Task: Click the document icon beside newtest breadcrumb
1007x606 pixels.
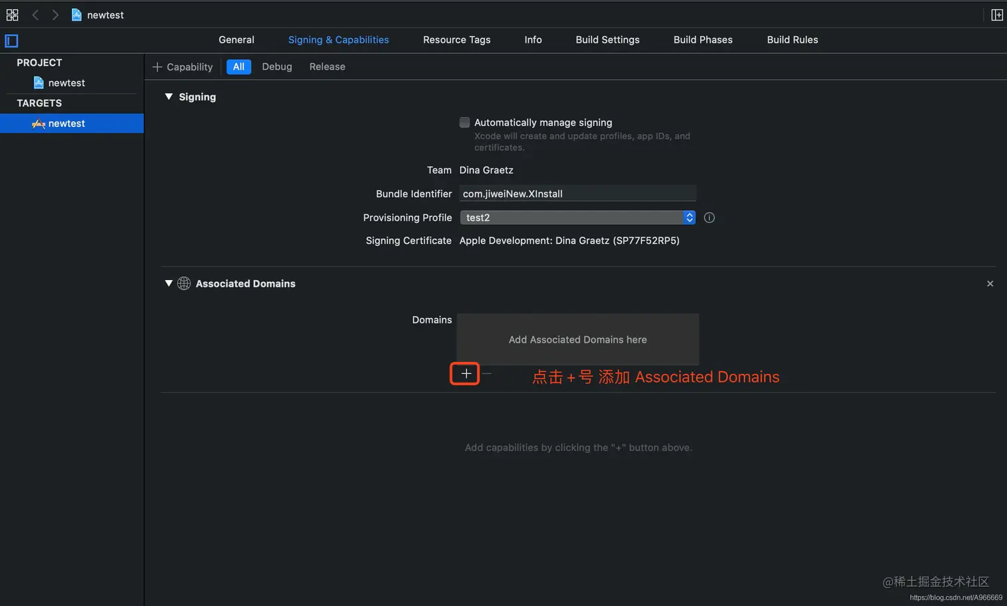Action: [76, 15]
